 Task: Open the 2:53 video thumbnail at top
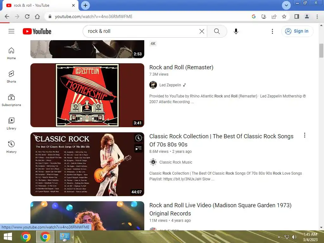click(x=87, y=49)
